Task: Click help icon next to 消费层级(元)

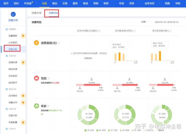Action: click(59, 43)
